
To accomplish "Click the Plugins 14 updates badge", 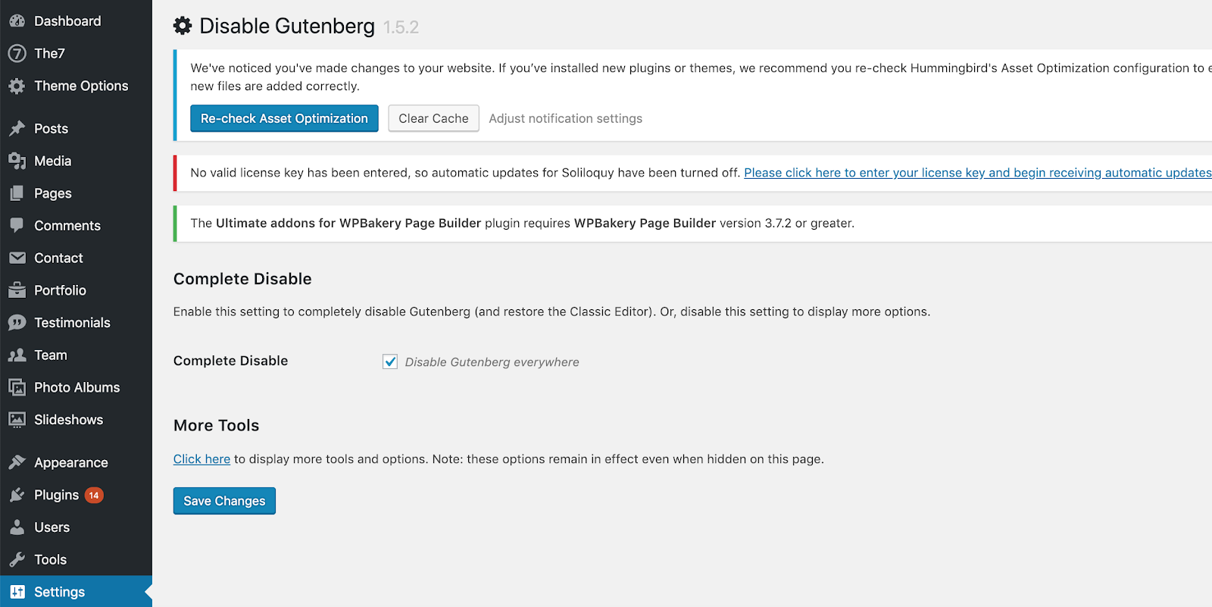I will click(94, 496).
